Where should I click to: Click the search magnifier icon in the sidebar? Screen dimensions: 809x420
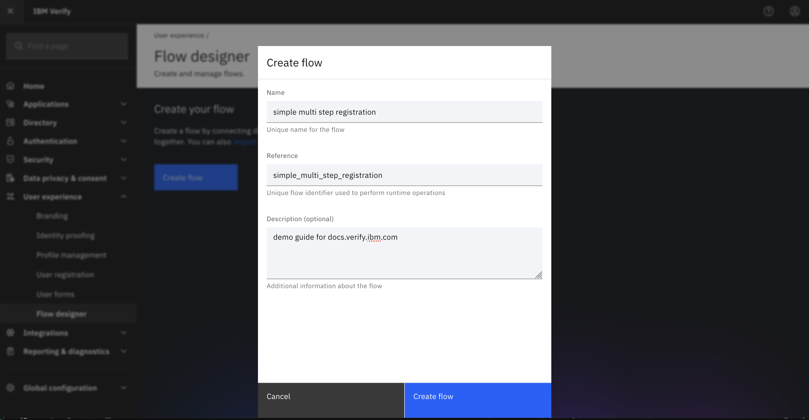(19, 46)
